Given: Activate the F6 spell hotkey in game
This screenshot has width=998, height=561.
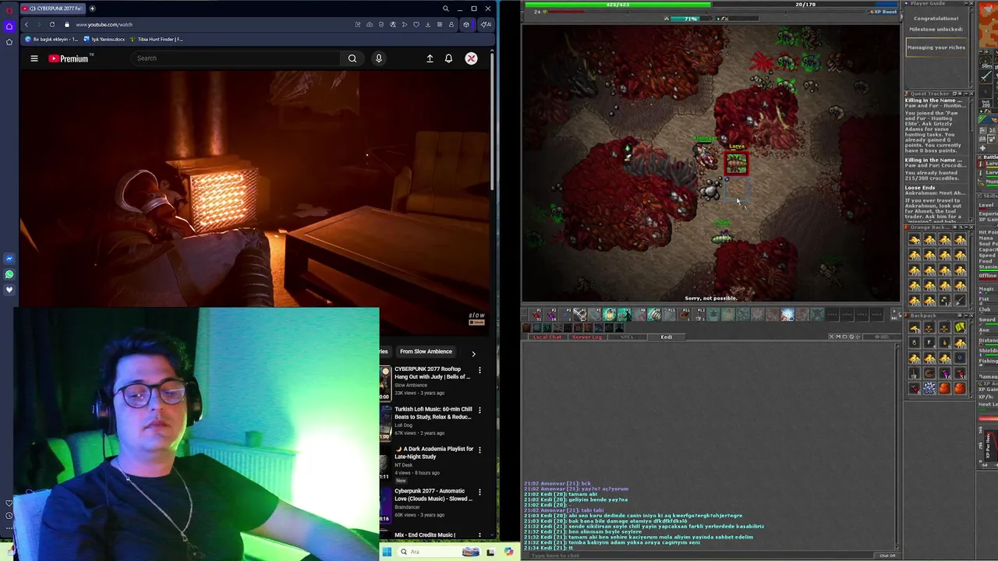Looking at the screenshot, I should click(610, 314).
